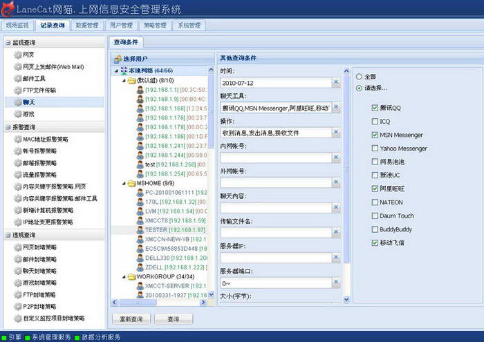Image resolution: width=484 pixels, height=342 pixels.
Task: Clear the 时间 date field with X
Action: (x=336, y=82)
